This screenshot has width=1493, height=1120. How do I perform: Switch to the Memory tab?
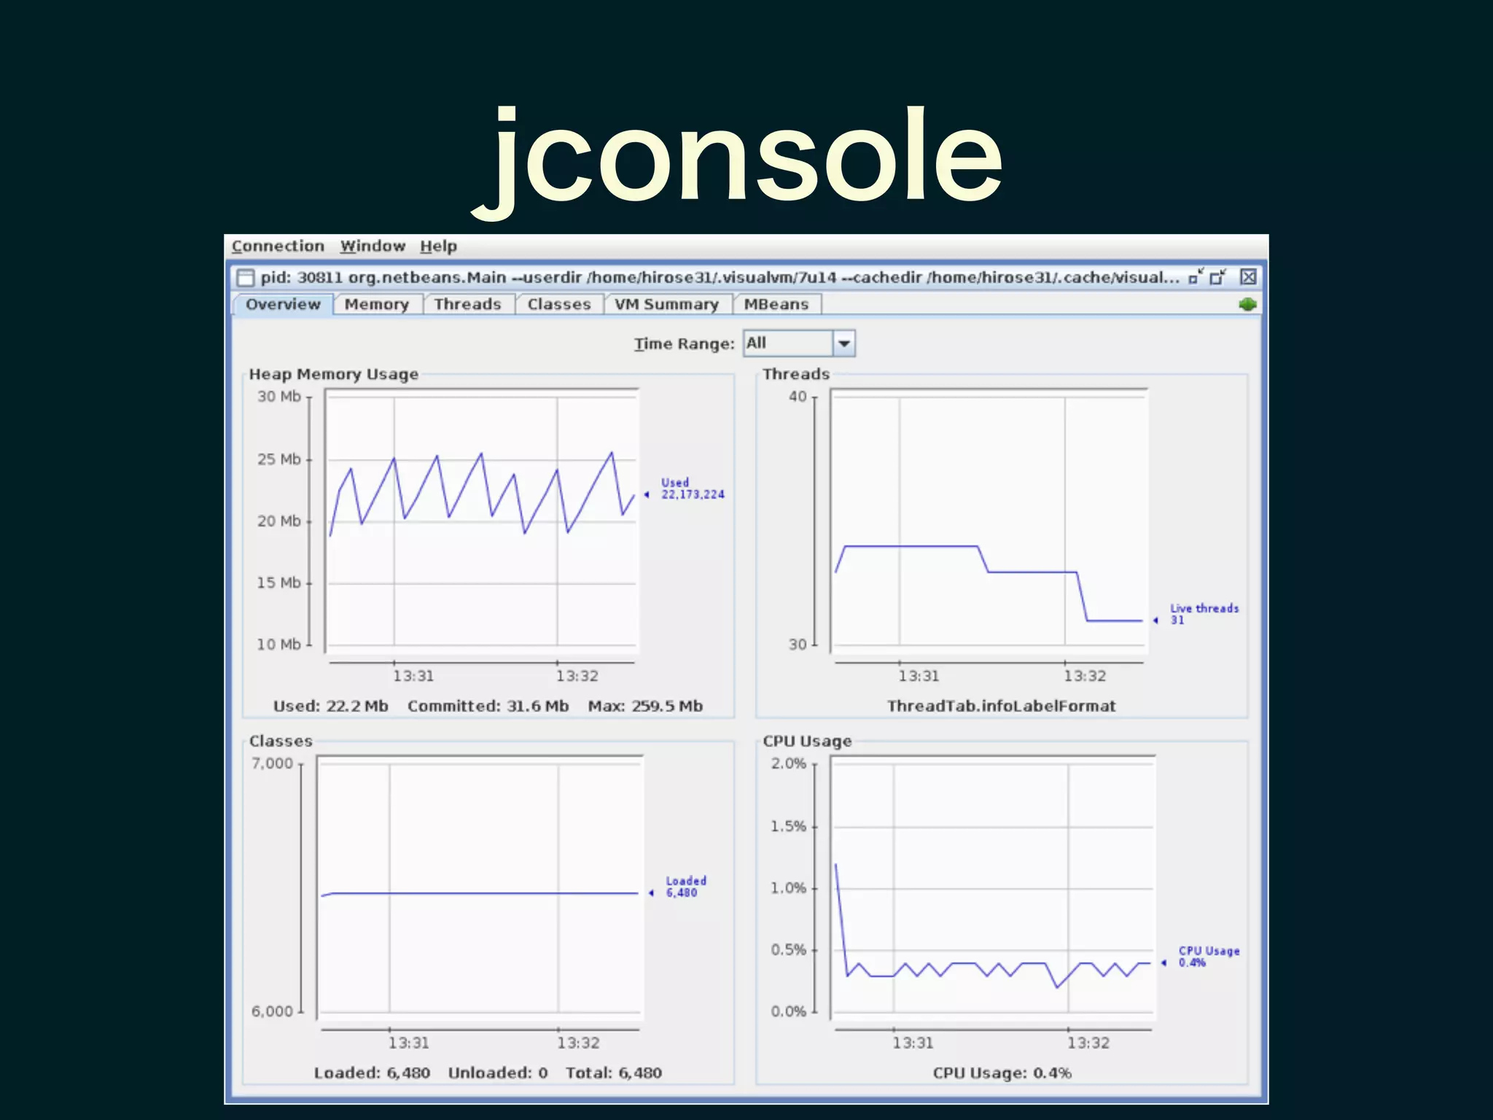tap(376, 304)
